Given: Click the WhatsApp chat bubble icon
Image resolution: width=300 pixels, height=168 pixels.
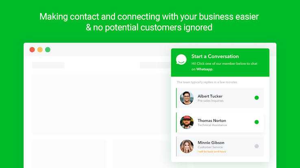Looking at the screenshot, I should (x=181, y=60).
